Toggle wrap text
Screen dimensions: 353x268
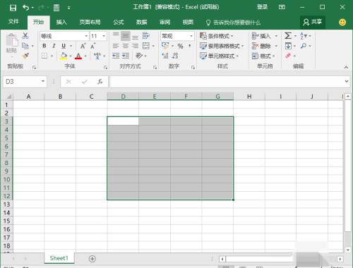146,36
